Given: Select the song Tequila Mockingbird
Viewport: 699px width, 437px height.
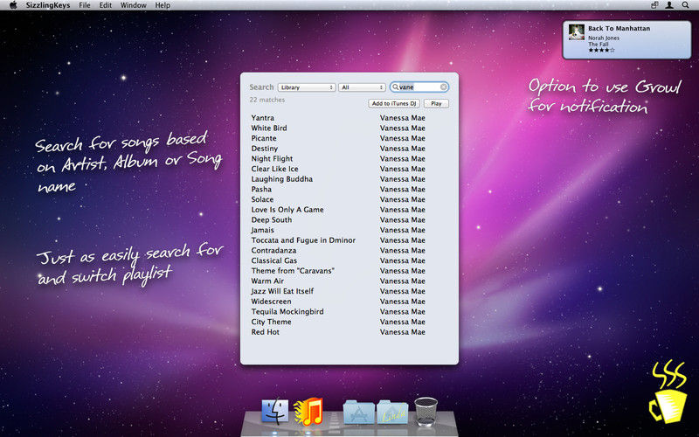Looking at the screenshot, I should tap(287, 311).
